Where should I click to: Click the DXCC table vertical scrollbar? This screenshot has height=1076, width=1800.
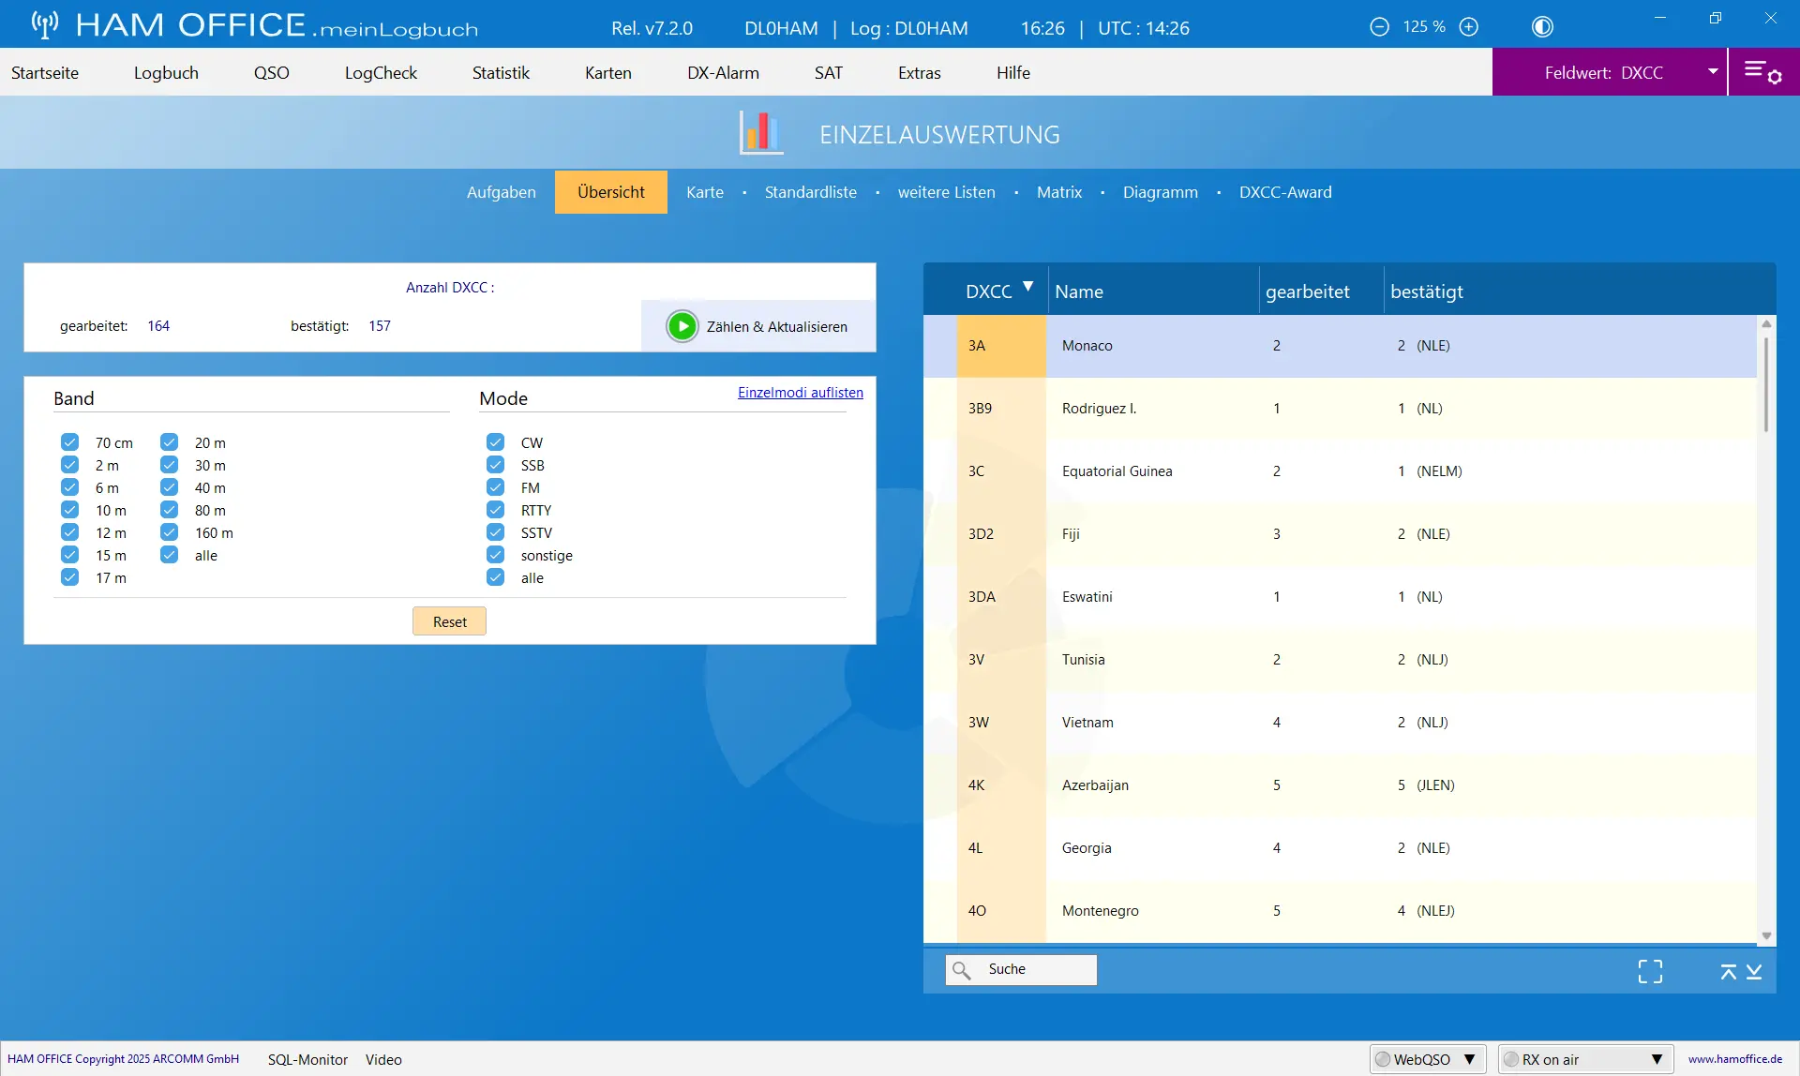1766,629
